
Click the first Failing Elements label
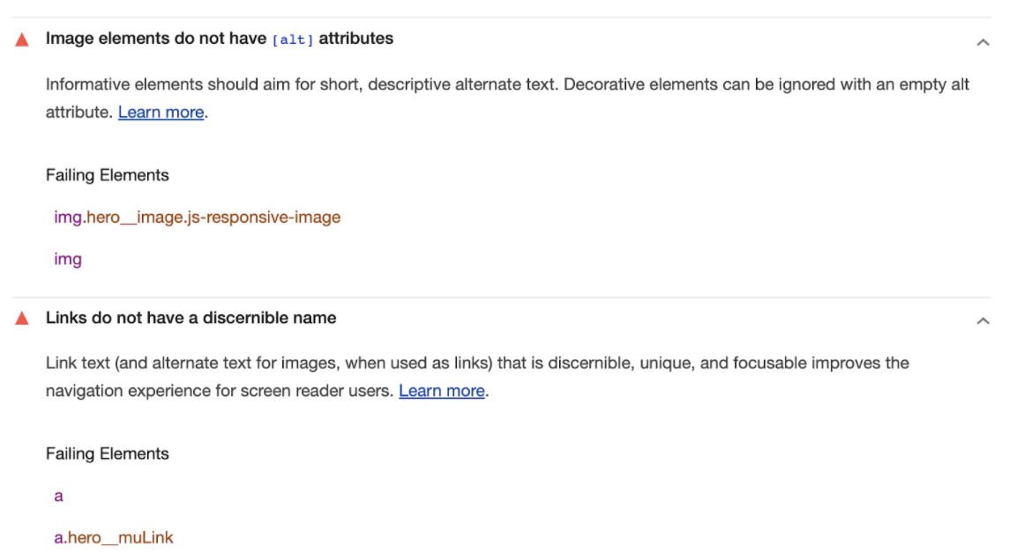[x=107, y=175]
